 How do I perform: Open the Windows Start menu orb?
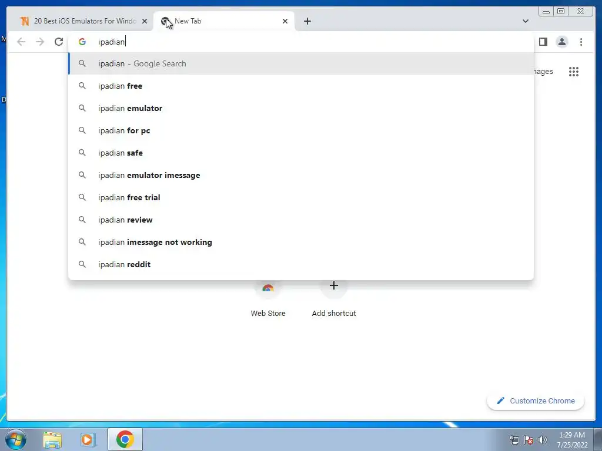[16, 439]
